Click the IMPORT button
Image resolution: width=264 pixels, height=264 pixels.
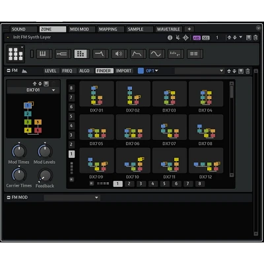coord(123,71)
